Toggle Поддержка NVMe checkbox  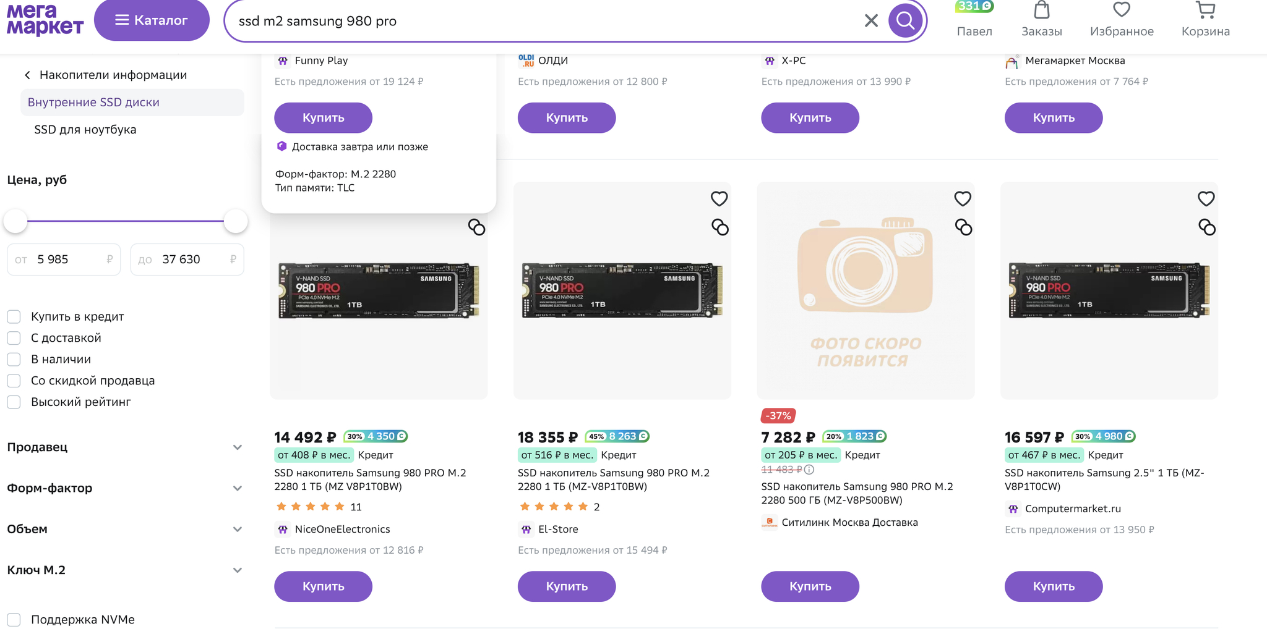coord(14,620)
